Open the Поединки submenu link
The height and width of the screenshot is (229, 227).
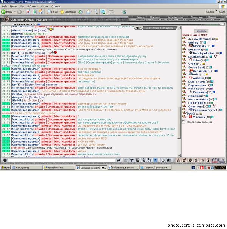coord(205,19)
